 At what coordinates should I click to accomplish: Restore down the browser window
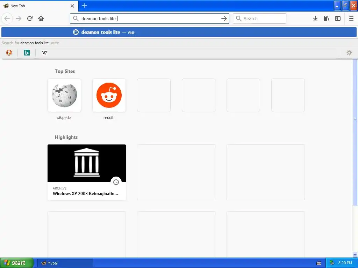click(345, 6)
